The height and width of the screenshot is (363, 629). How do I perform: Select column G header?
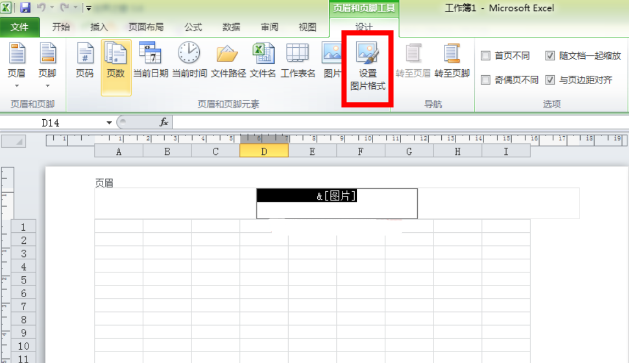pyautogui.click(x=409, y=152)
